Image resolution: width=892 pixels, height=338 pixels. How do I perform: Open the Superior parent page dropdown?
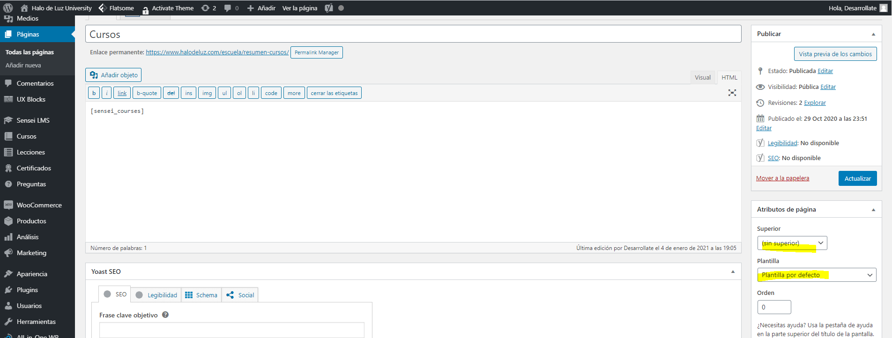tap(792, 243)
